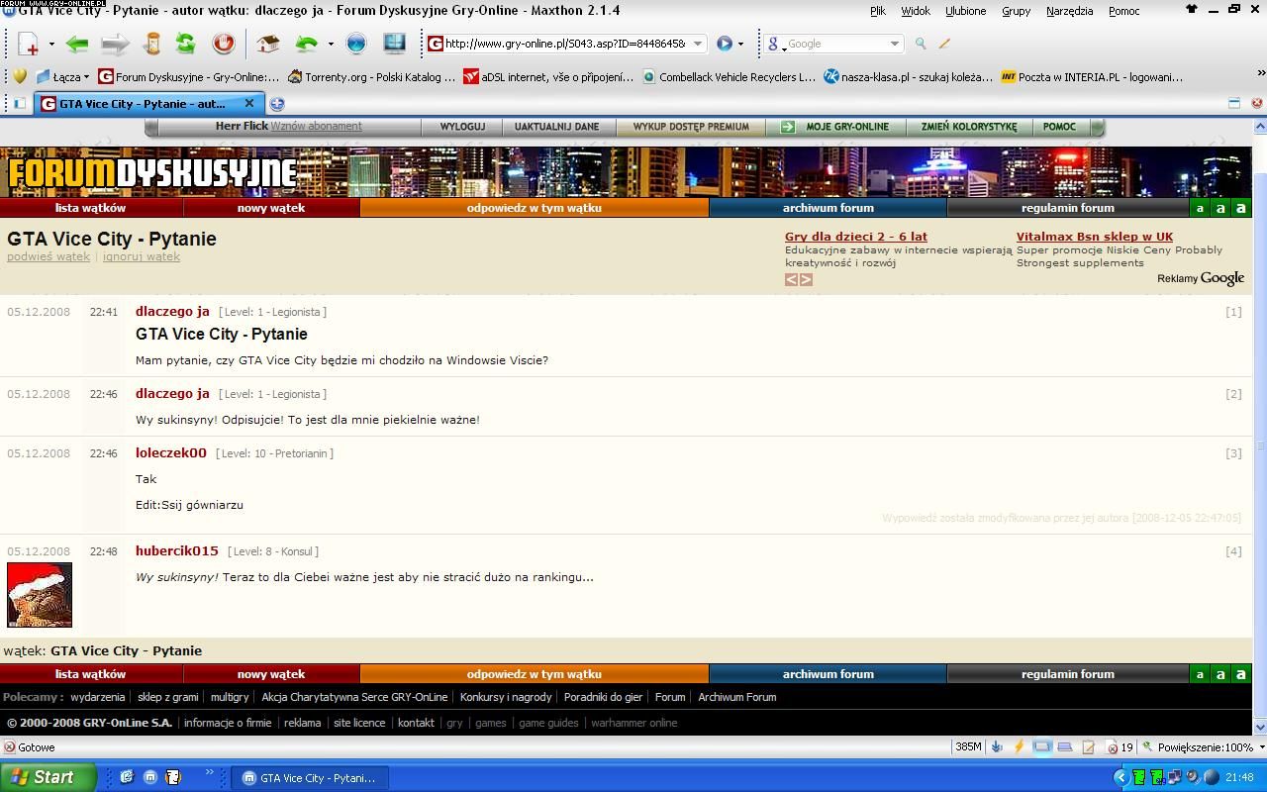Click the split screen icon in status bar
This screenshot has width=1267, height=792.
point(1042,747)
